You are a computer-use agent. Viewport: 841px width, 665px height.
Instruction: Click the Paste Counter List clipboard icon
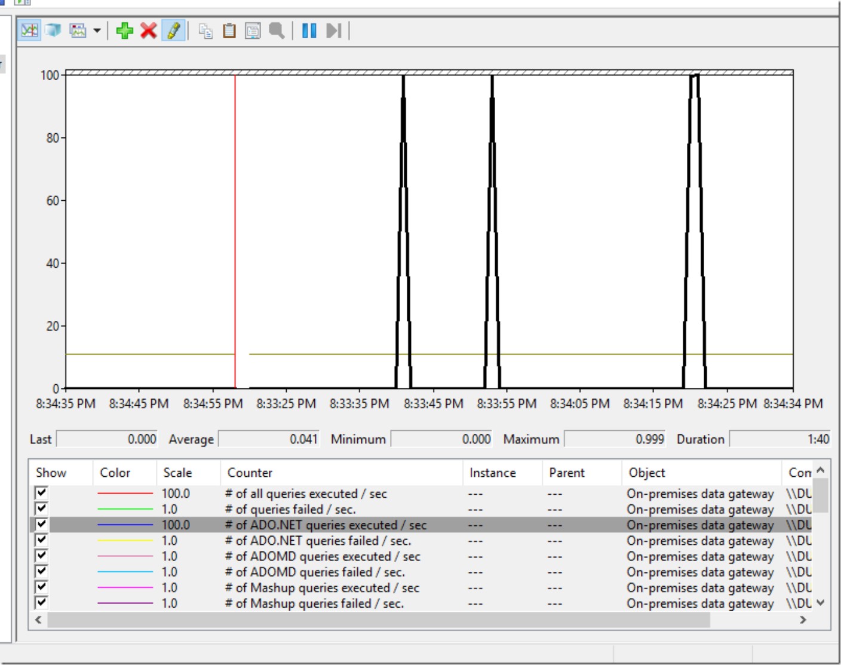pos(229,30)
